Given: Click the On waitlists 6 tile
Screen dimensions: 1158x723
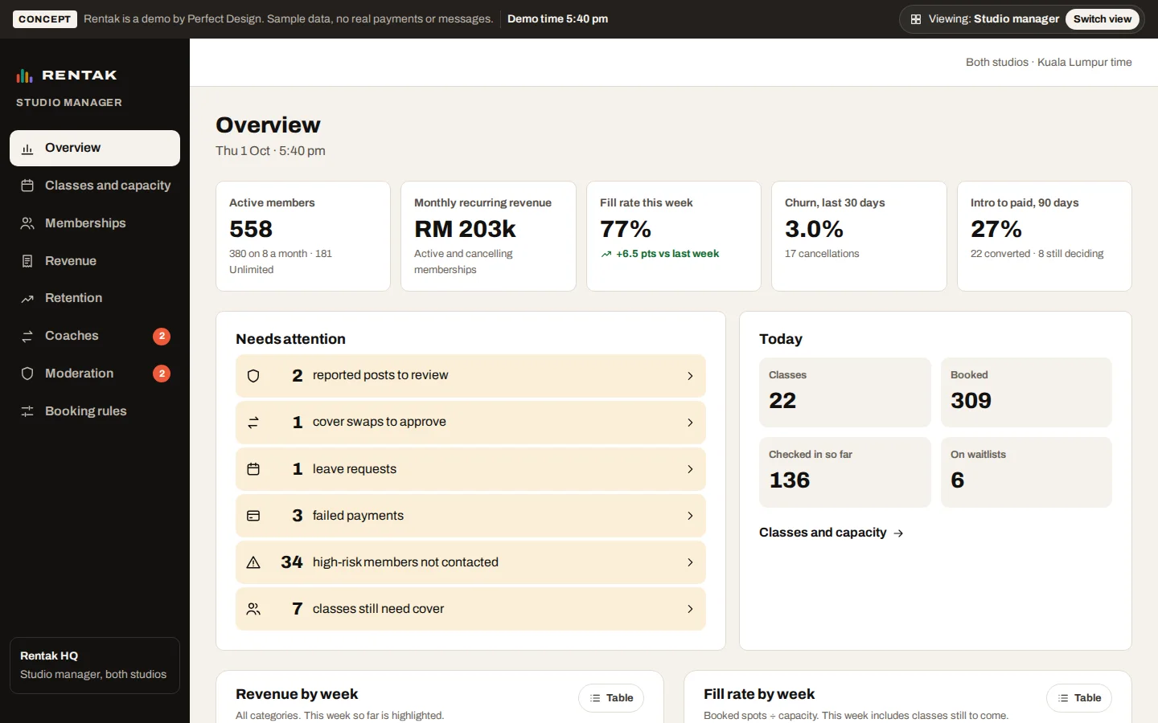Looking at the screenshot, I should pos(1026,472).
